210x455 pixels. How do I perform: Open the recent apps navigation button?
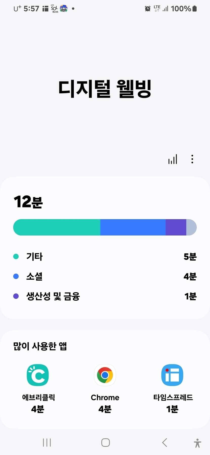pyautogui.click(x=47, y=443)
